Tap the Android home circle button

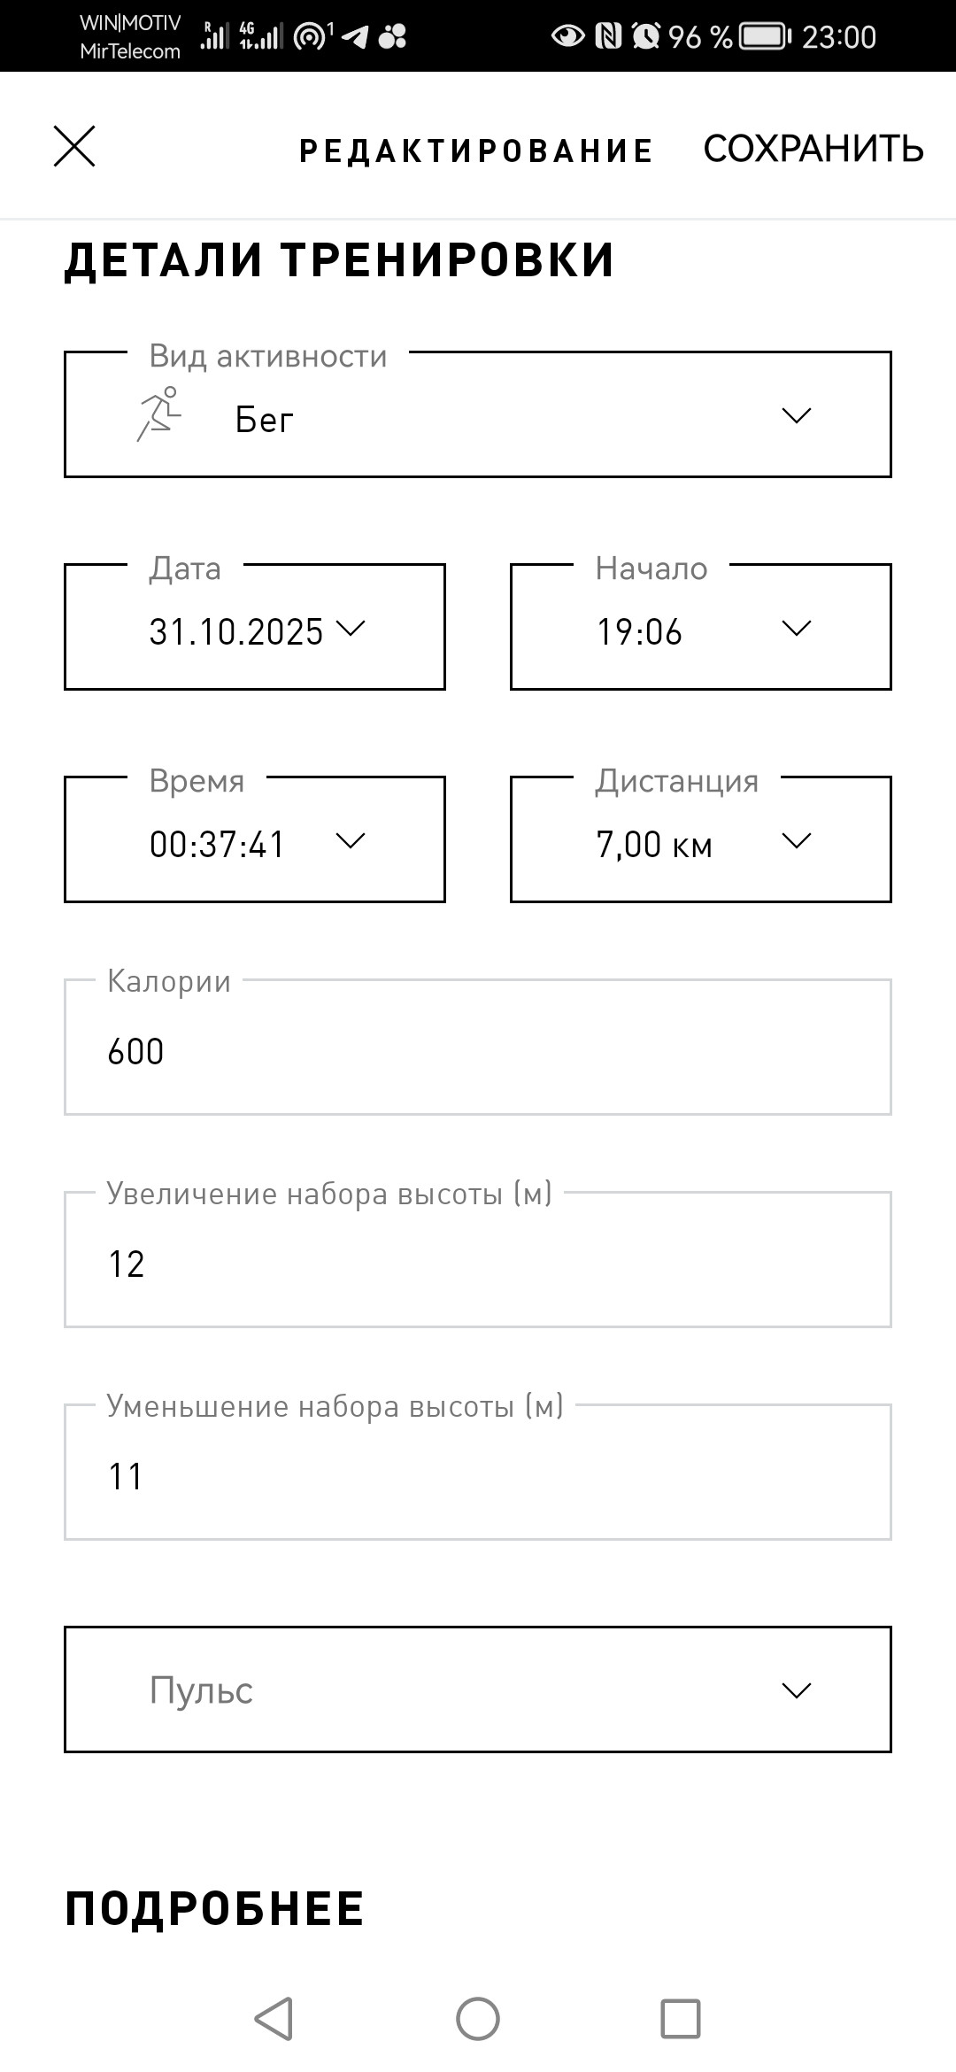tap(478, 2019)
